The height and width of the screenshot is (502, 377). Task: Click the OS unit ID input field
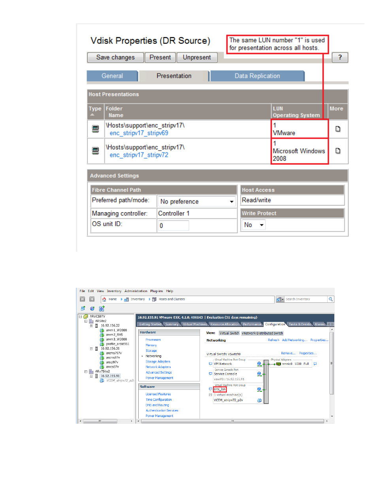pyautogui.click(x=173, y=226)
